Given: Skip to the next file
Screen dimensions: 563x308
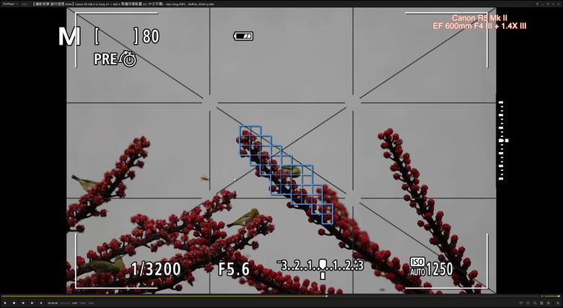Looking at the screenshot, I should [32, 303].
